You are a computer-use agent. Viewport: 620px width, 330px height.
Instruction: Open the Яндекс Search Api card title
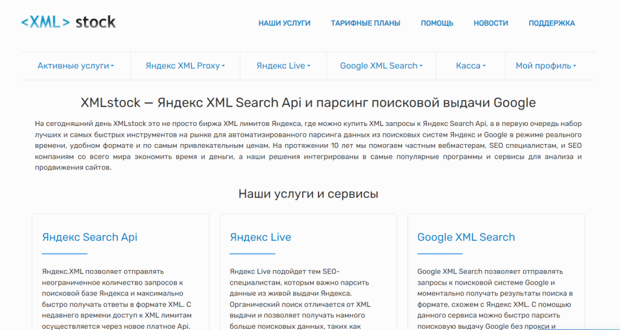pos(90,237)
